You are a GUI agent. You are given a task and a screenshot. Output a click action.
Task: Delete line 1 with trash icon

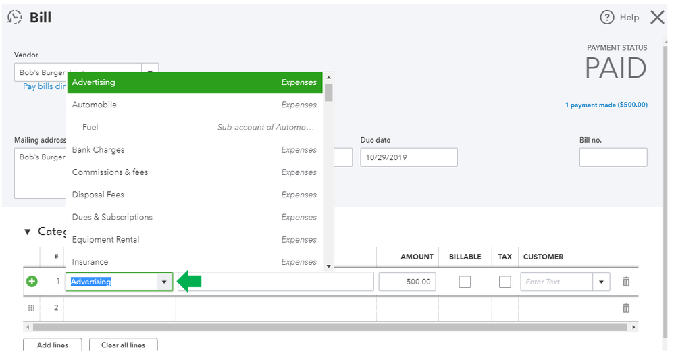tap(626, 282)
